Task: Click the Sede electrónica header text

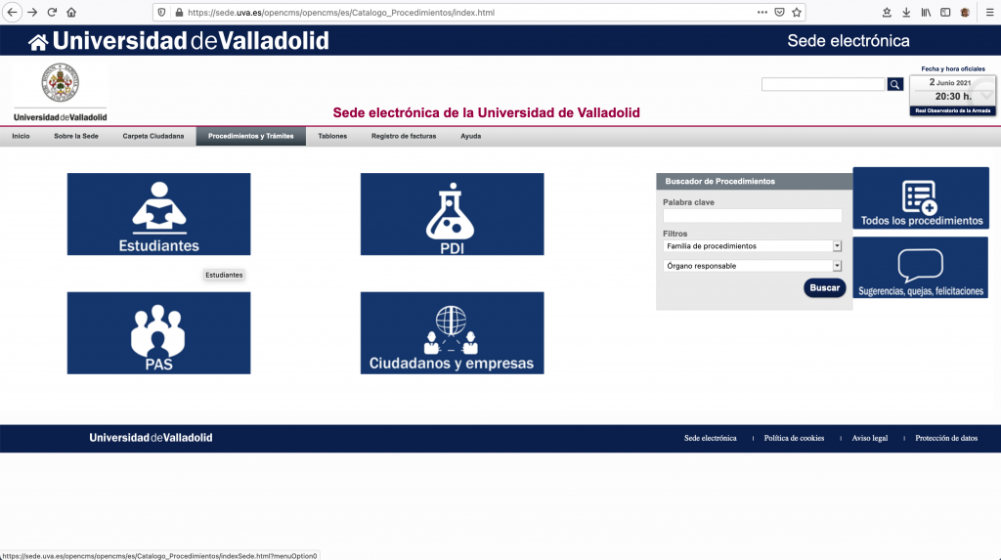Action: [x=848, y=41]
